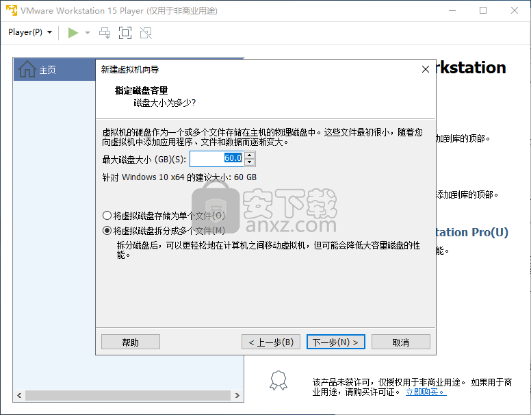Click the library horizontal scrollbar track
This screenshot has height=415, width=531.
128,395
